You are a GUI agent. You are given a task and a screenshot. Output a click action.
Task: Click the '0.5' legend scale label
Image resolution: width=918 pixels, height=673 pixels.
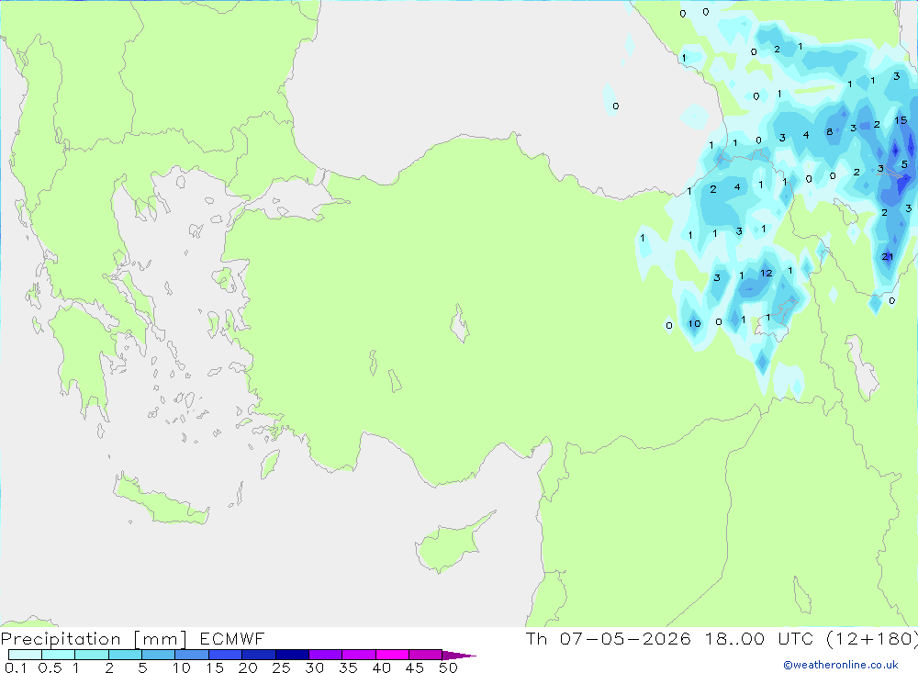pos(50,667)
